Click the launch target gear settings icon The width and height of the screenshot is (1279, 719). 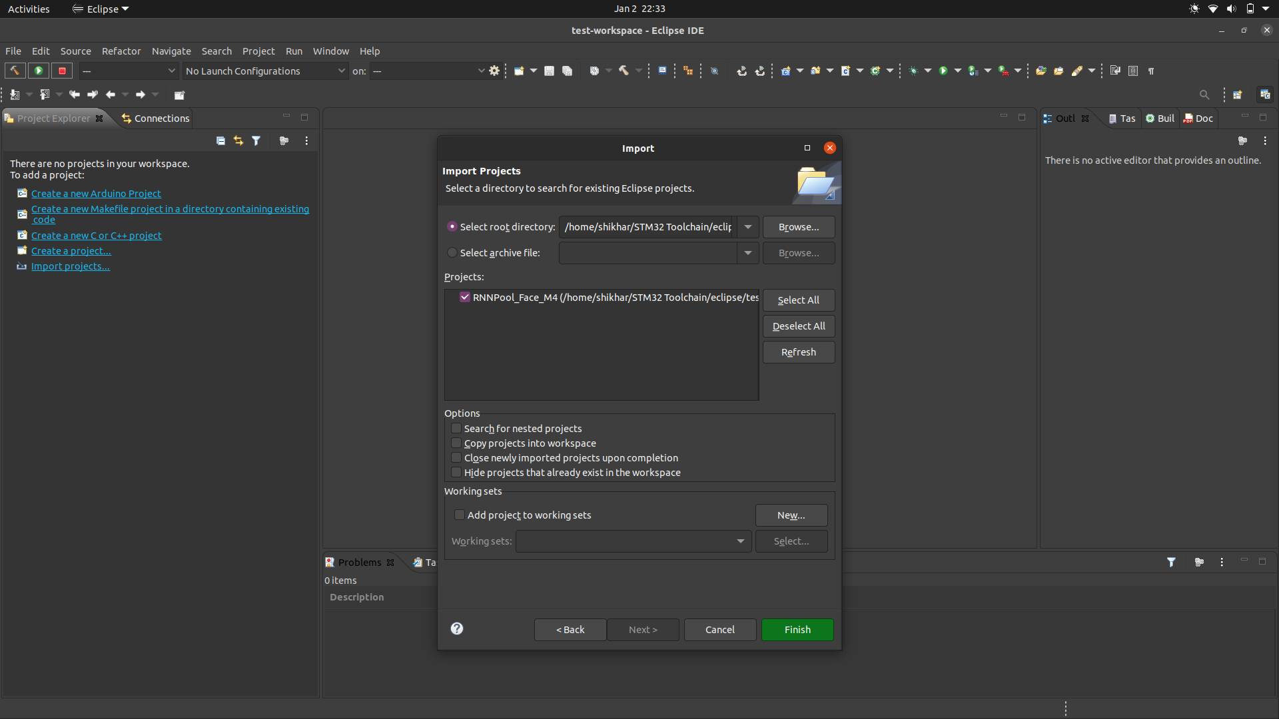[x=494, y=71]
